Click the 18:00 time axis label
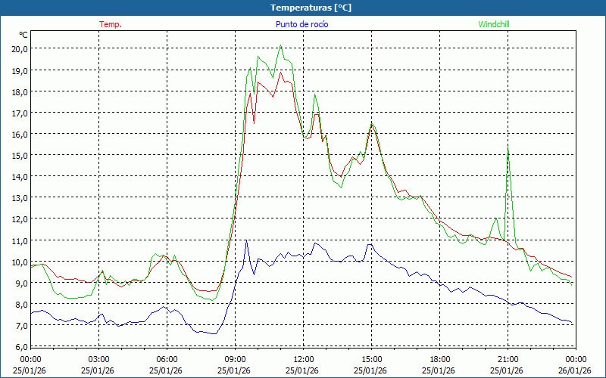Screen dimensions: 606x378 point(440,359)
